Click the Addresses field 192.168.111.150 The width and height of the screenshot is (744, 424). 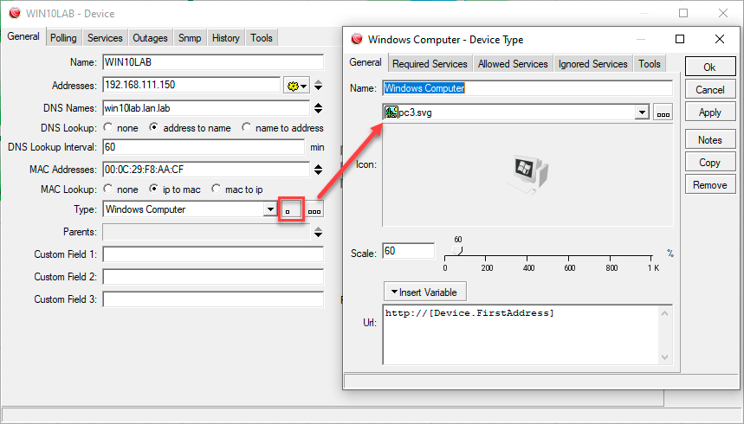[191, 85]
